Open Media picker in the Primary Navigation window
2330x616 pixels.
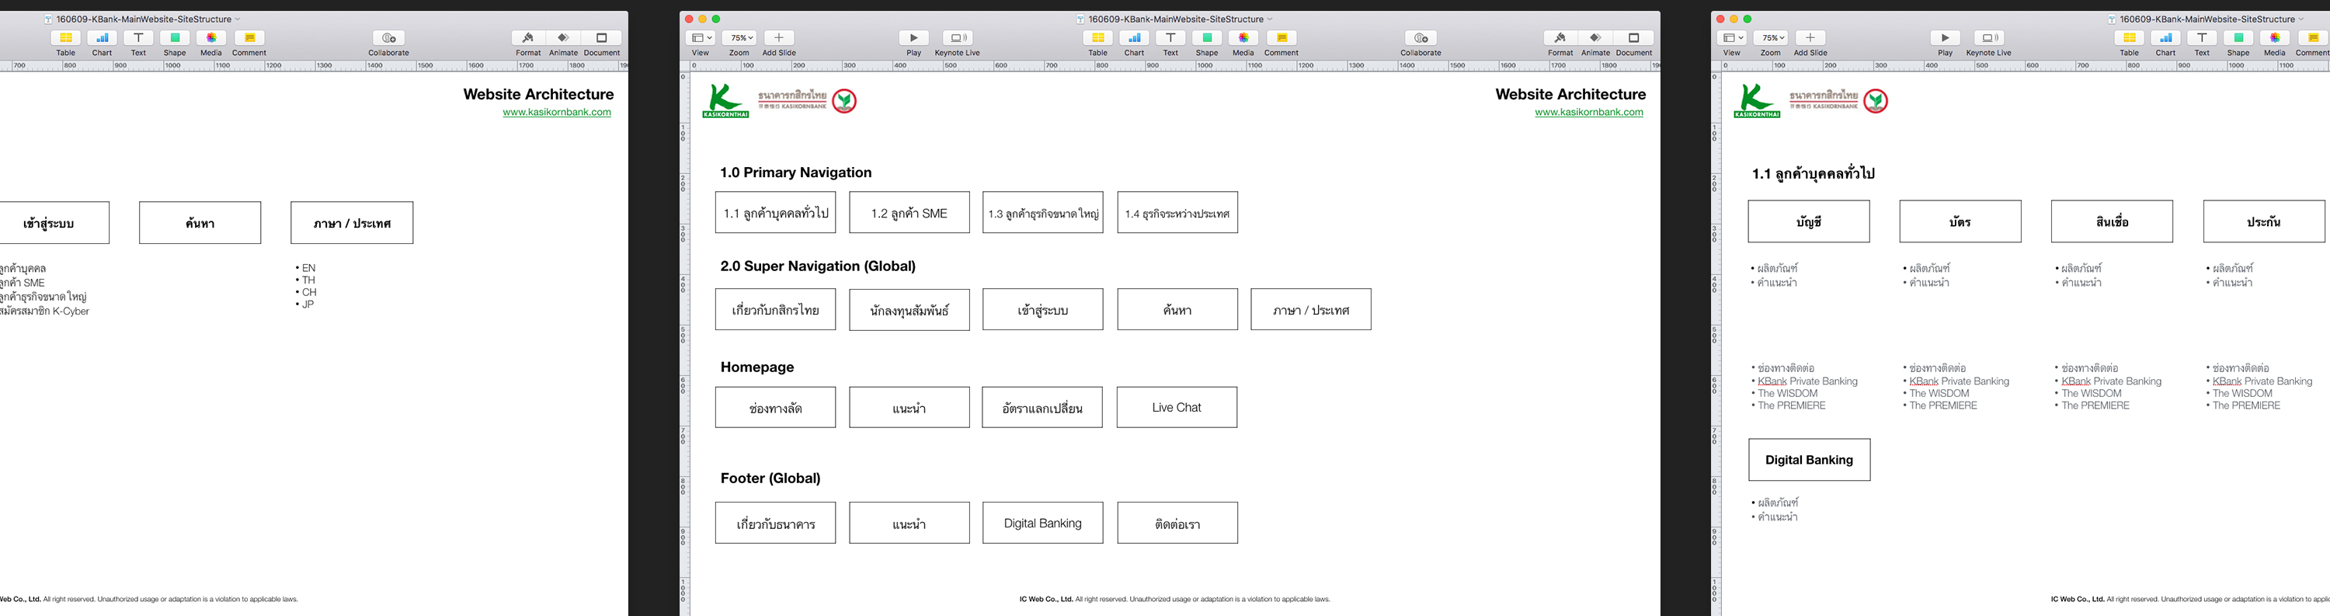(1243, 38)
